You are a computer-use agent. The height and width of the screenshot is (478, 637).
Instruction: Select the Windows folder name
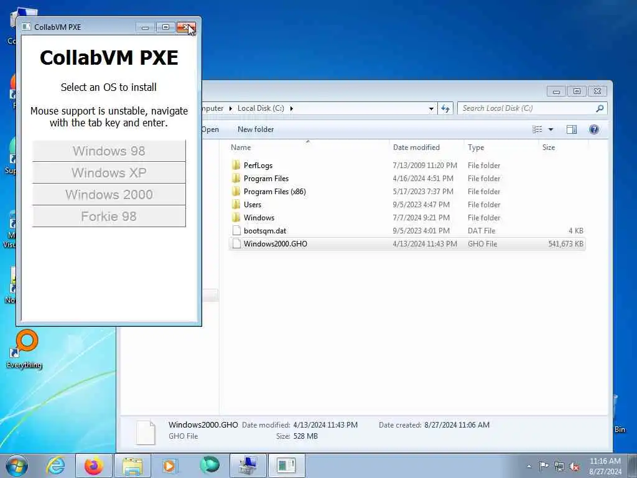[259, 217]
